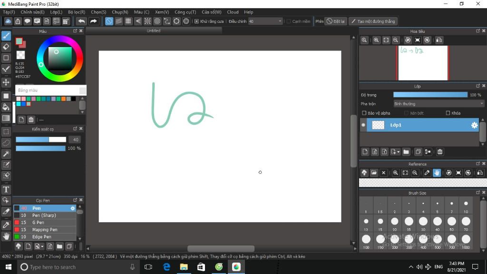Open the Chỉnh sửa(E) menu
This screenshot has height=274, width=487.
point(33,12)
